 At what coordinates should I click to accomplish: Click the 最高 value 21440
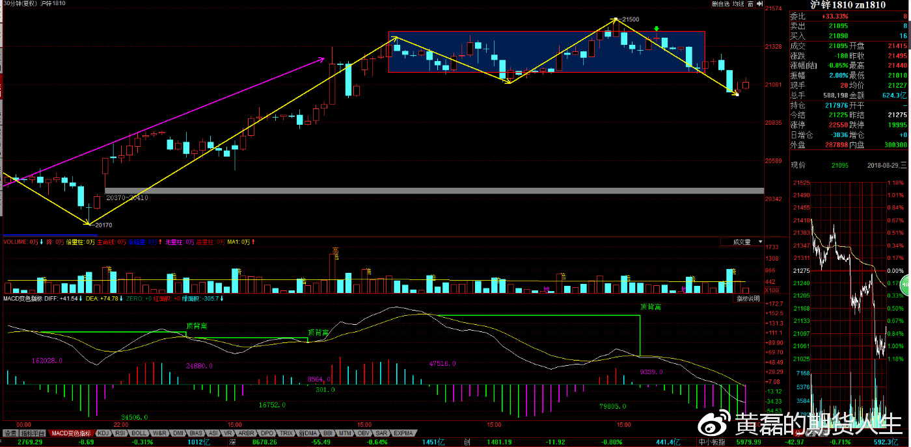[897, 65]
